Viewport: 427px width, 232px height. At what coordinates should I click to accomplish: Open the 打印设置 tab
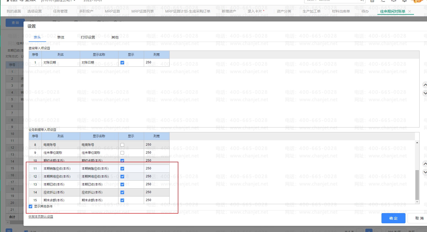pos(88,37)
